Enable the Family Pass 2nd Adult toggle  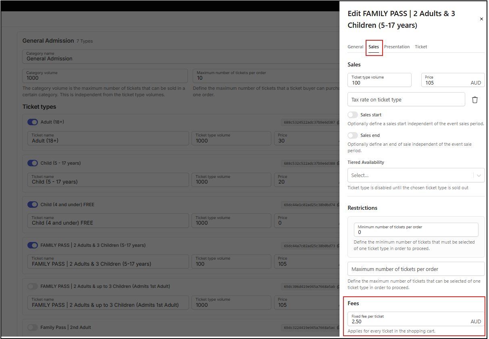(x=33, y=327)
